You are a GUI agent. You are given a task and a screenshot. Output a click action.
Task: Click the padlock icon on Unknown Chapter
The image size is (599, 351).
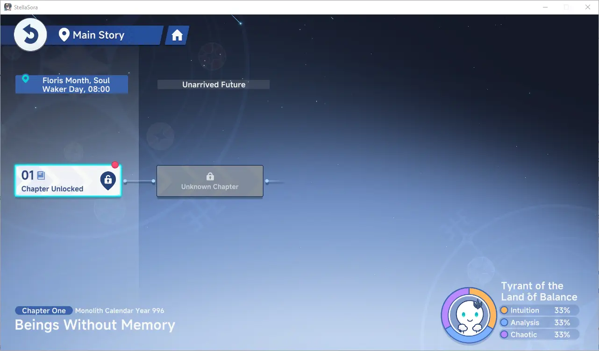pos(210,176)
